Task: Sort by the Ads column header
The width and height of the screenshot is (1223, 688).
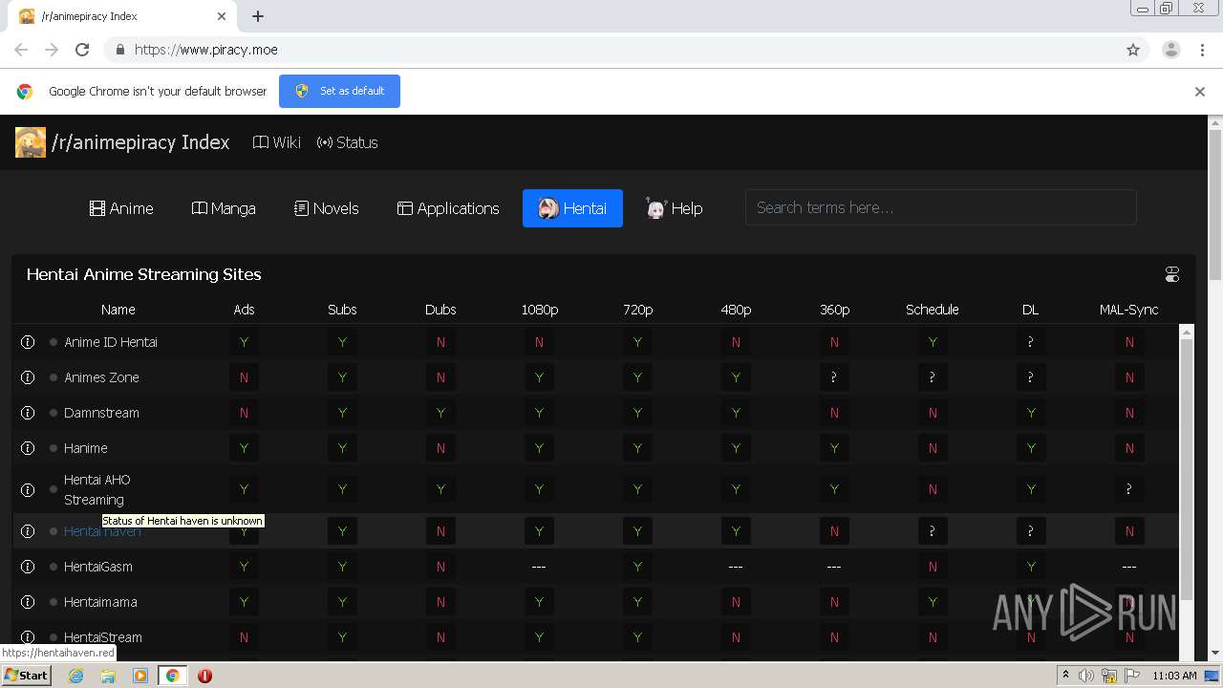Action: (244, 310)
